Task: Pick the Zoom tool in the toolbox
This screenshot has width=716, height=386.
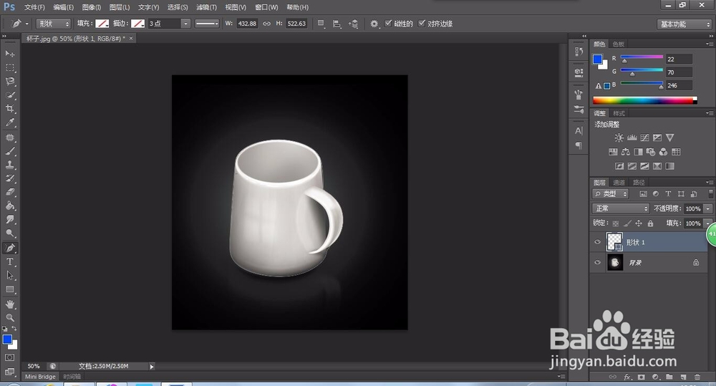Action: click(x=10, y=317)
